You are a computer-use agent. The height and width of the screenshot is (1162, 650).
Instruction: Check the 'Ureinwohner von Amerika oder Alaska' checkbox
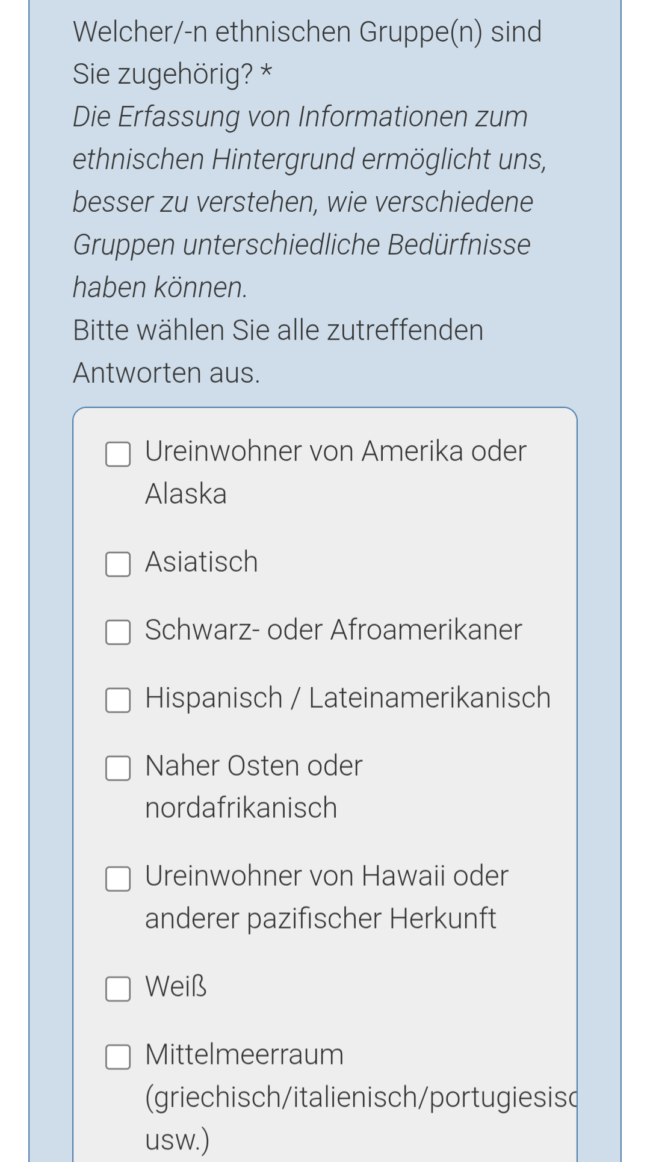(118, 454)
